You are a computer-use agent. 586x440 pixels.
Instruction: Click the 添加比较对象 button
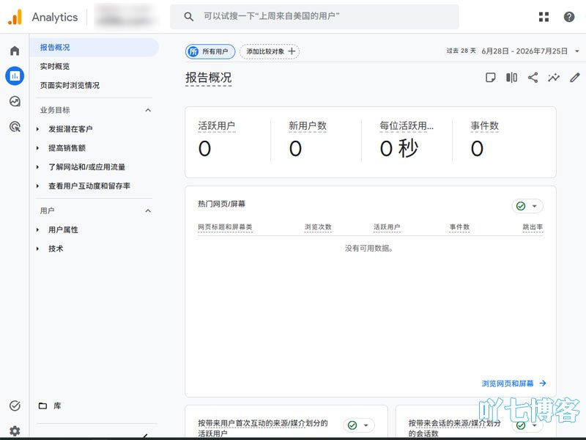[270, 51]
